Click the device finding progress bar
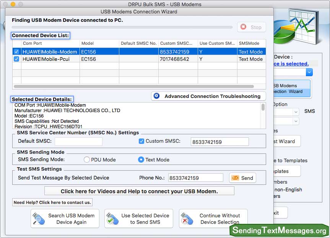The image size is (330, 238). (x=122, y=27)
